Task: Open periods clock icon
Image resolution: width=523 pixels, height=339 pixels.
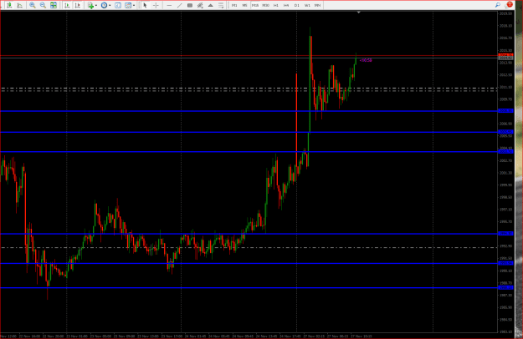Action: [x=104, y=5]
